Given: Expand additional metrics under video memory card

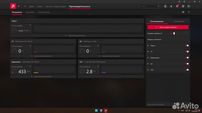Looking at the screenshot, I should [43, 76].
